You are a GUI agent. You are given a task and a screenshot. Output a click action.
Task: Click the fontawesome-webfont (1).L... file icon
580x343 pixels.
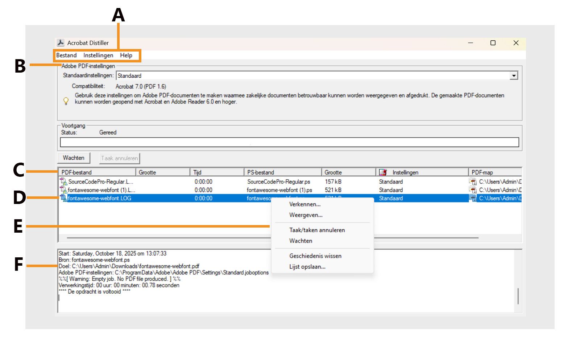(63, 190)
